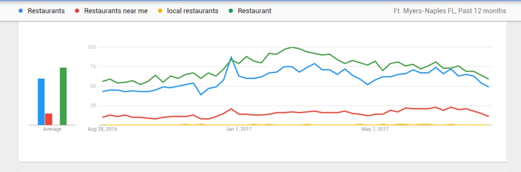The image size is (521, 172).
Task: Click the May 7, 2017 axis label
Action: 375,129
